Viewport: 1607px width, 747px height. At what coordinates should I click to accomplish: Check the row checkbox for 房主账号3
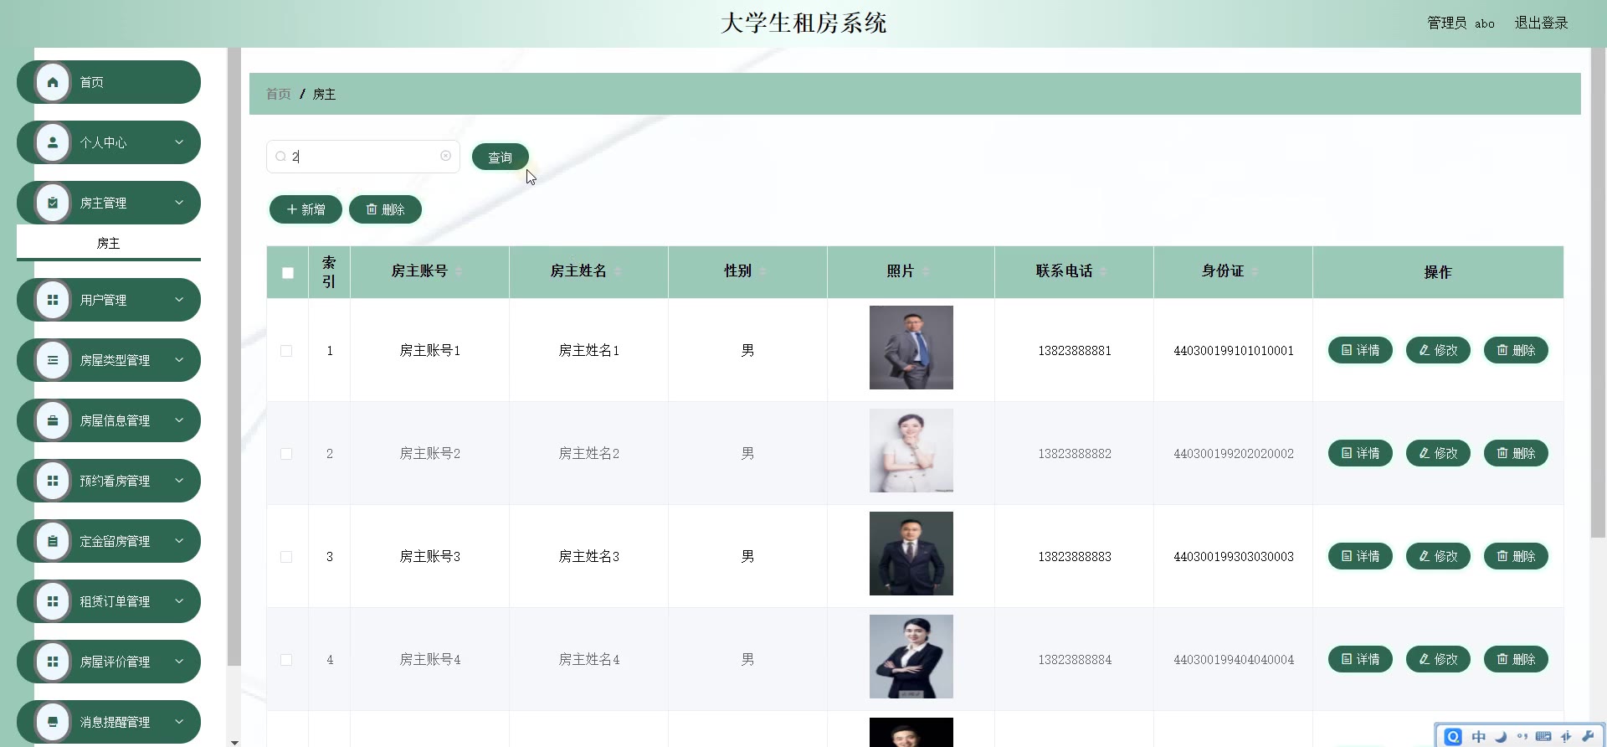(286, 557)
